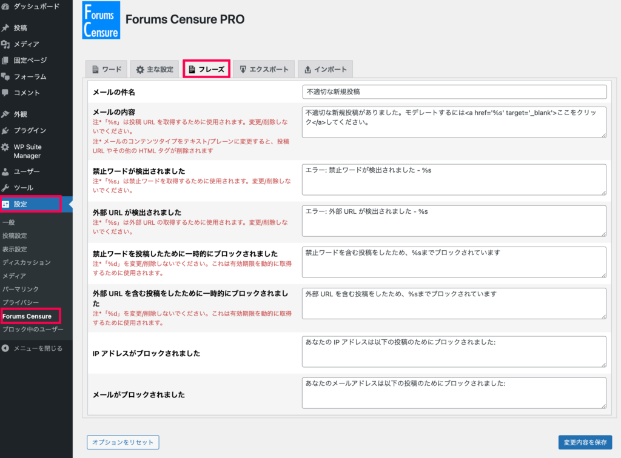Open the Forums Censure submenu link

click(x=27, y=316)
